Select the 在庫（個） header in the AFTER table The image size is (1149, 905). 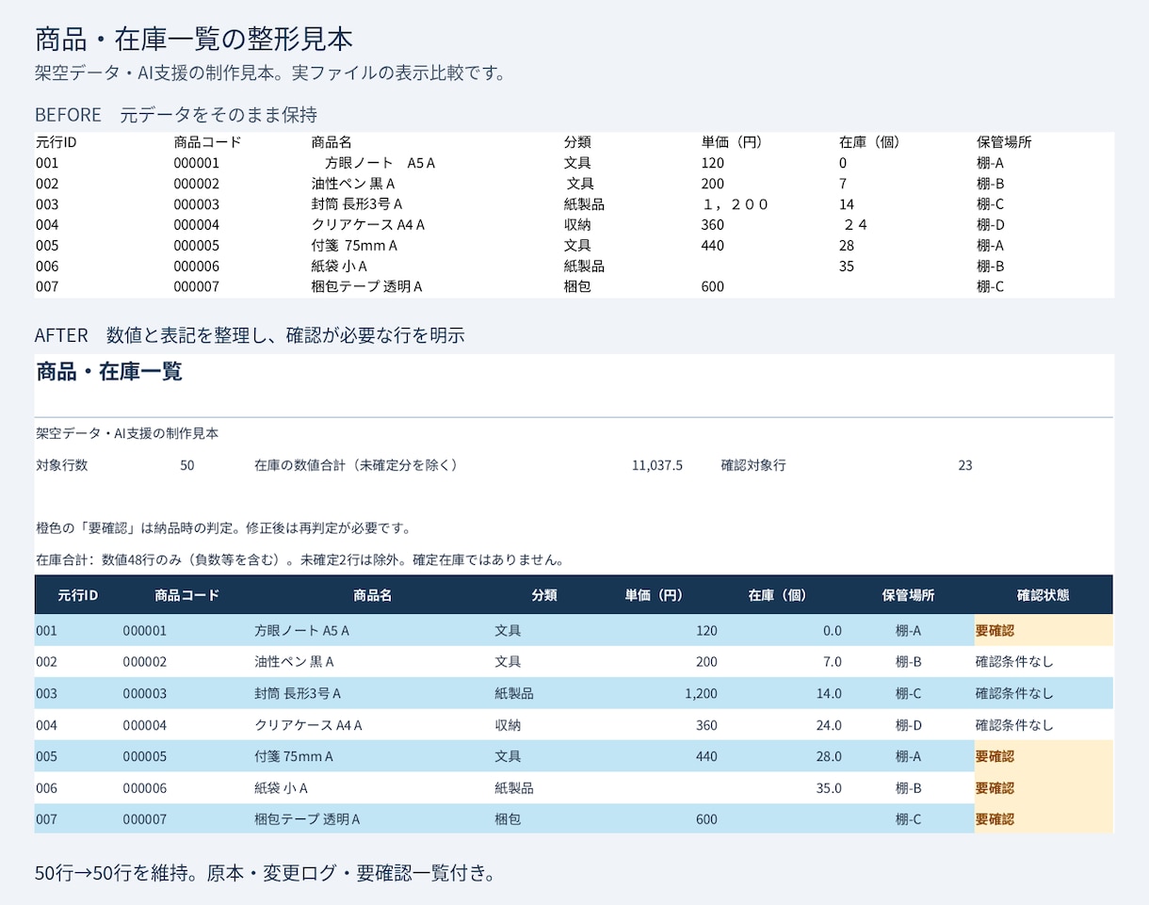pos(779,595)
